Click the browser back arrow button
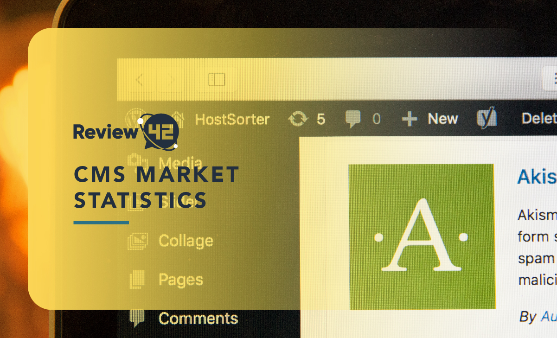Viewport: 557px width, 338px height. click(139, 80)
